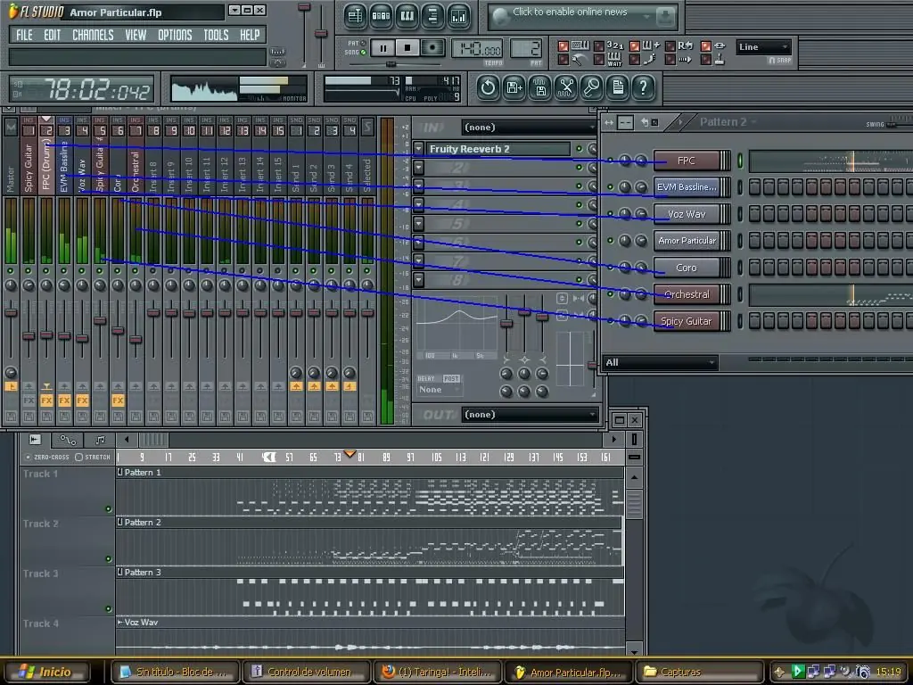Open the Playlist window from the top toolbar
Screen dimensions: 913x685
355,16
